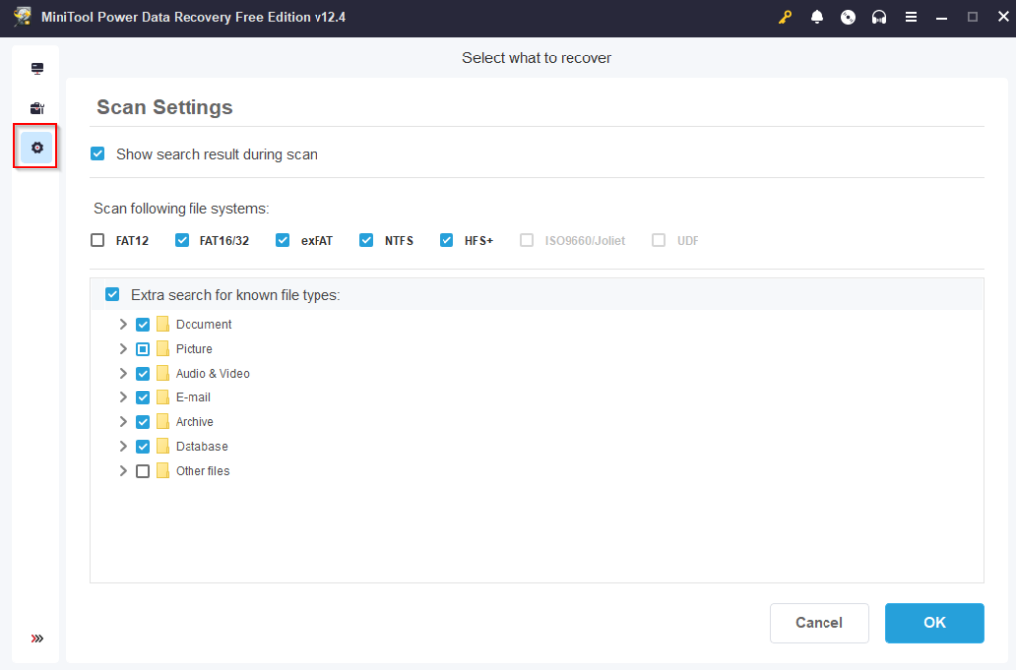Expand the sidebar with the double-arrow icon

(37, 639)
